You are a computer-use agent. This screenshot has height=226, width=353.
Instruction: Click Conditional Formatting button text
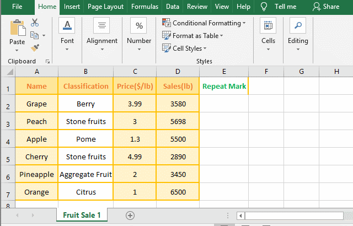[x=207, y=23]
